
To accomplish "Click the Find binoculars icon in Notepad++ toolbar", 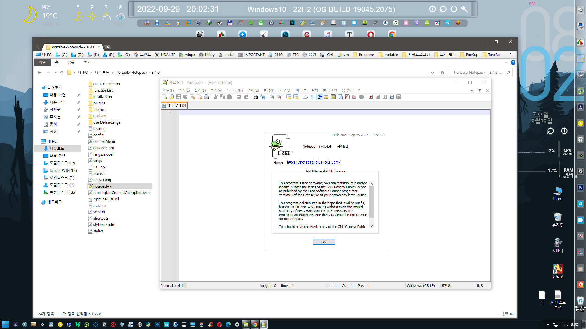I will click(x=255, y=97).
